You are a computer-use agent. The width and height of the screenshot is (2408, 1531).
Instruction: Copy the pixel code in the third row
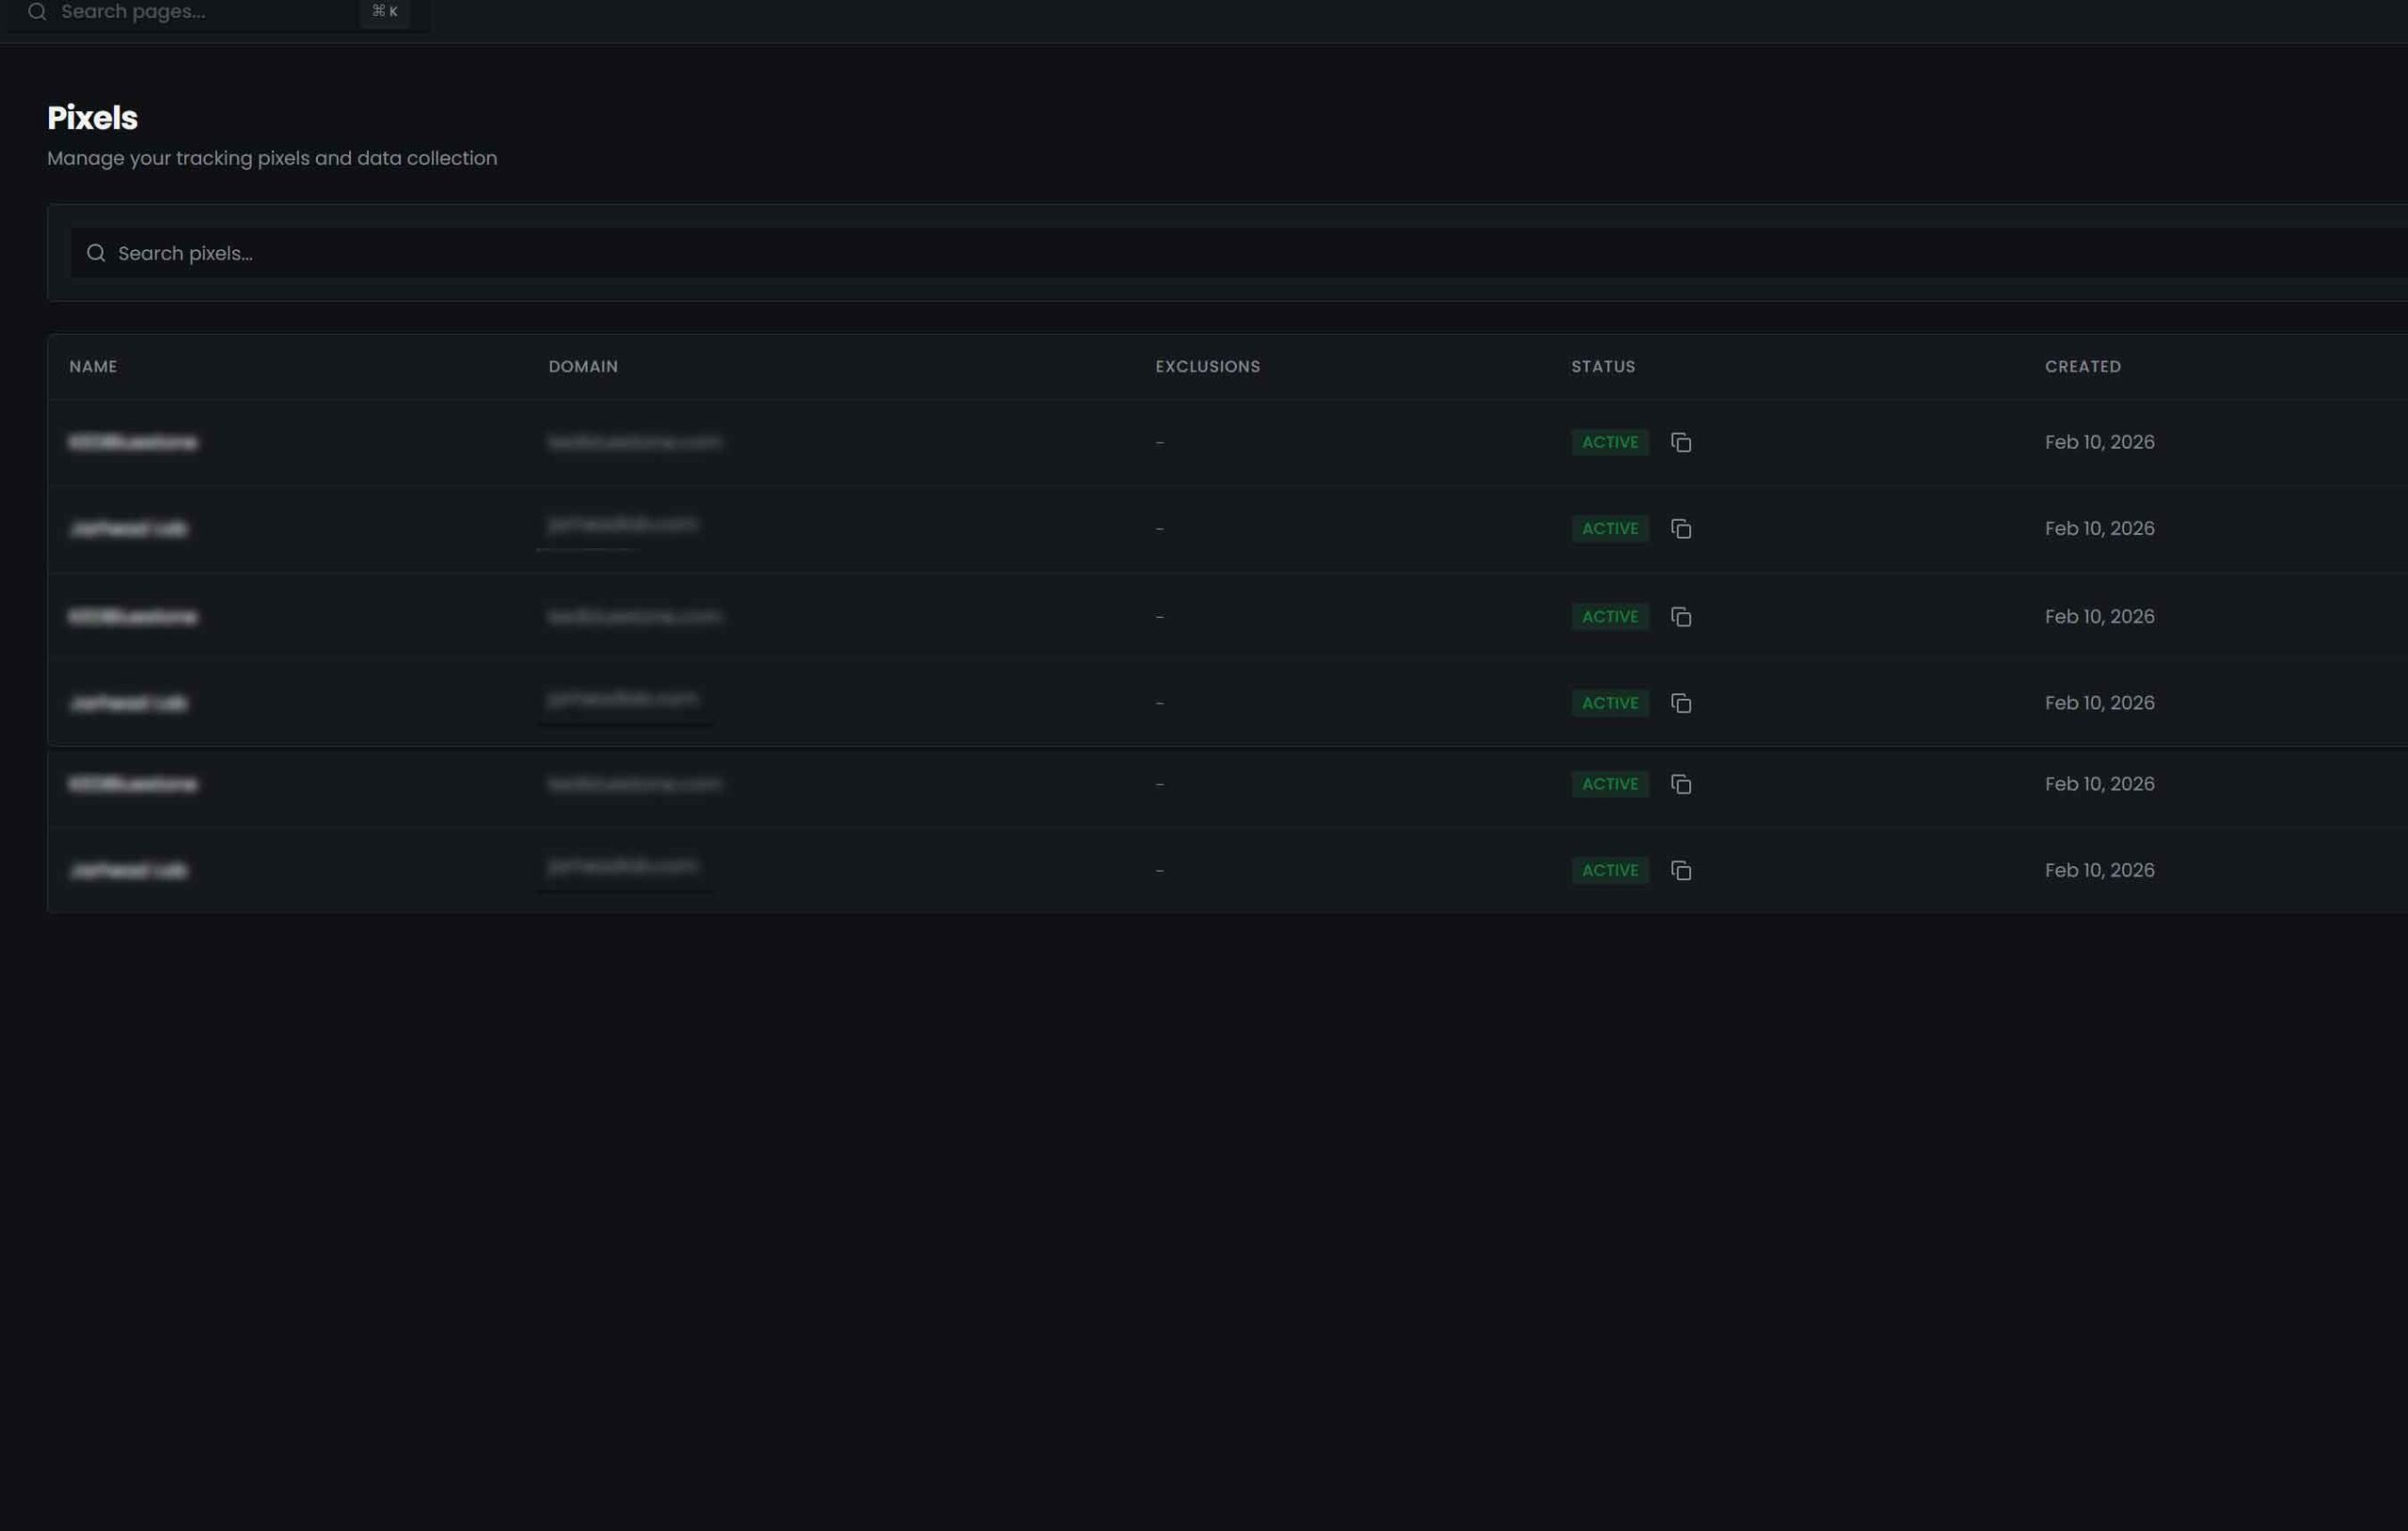[x=1681, y=616]
